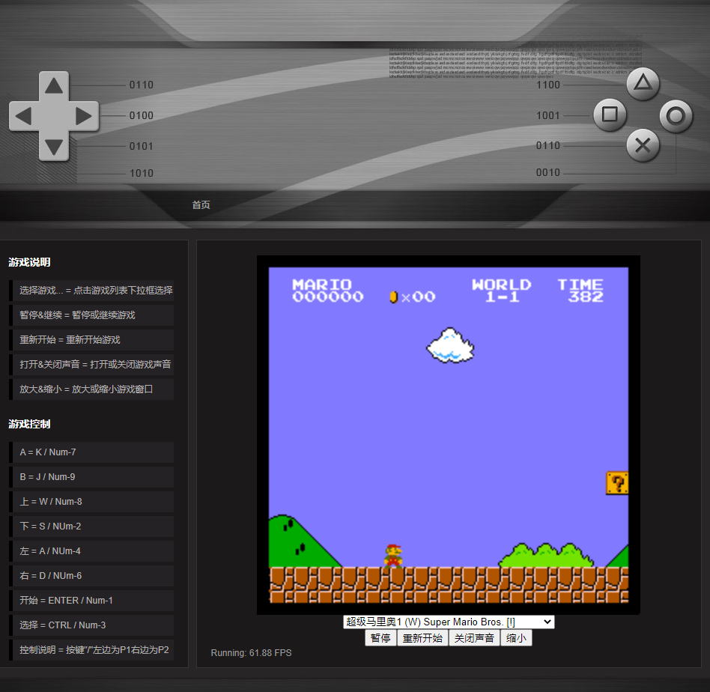Click the A = K / Num-7 row
Screen dimensions: 710x692
91,452
